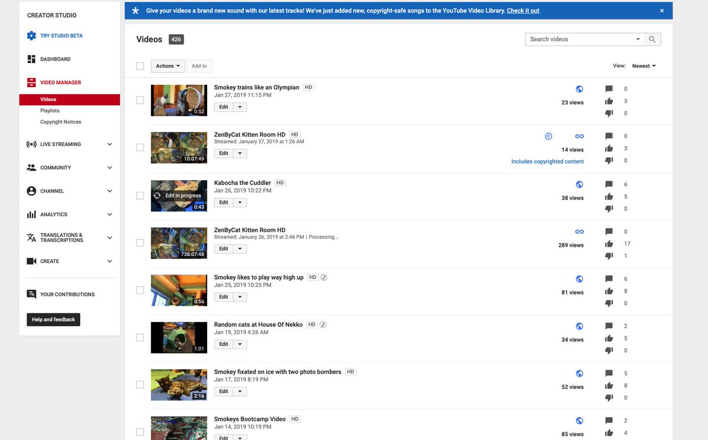
Task: Expand Translations & Transcriptions chevron
Action: point(110,238)
